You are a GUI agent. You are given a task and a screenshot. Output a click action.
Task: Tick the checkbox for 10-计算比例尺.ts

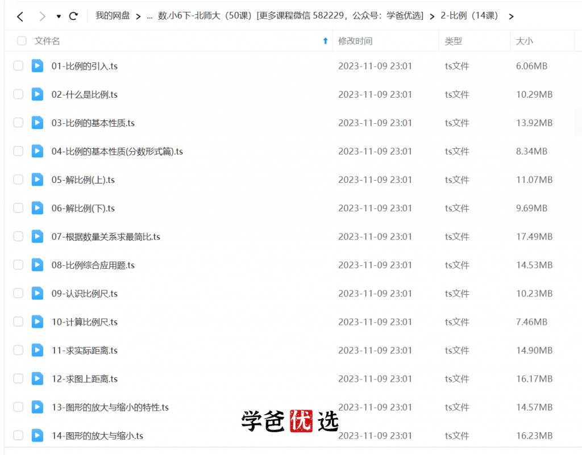18,322
